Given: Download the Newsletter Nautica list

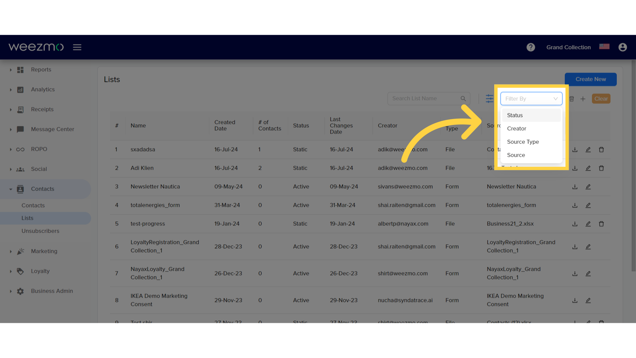Looking at the screenshot, I should pos(575,187).
